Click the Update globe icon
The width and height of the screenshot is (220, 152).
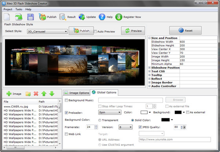(x=82, y=17)
